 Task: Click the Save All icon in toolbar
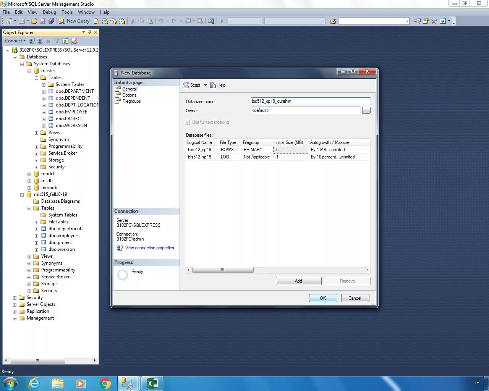51,21
